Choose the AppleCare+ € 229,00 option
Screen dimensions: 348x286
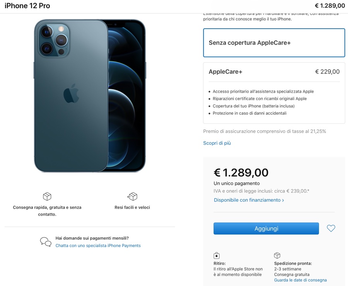click(274, 72)
